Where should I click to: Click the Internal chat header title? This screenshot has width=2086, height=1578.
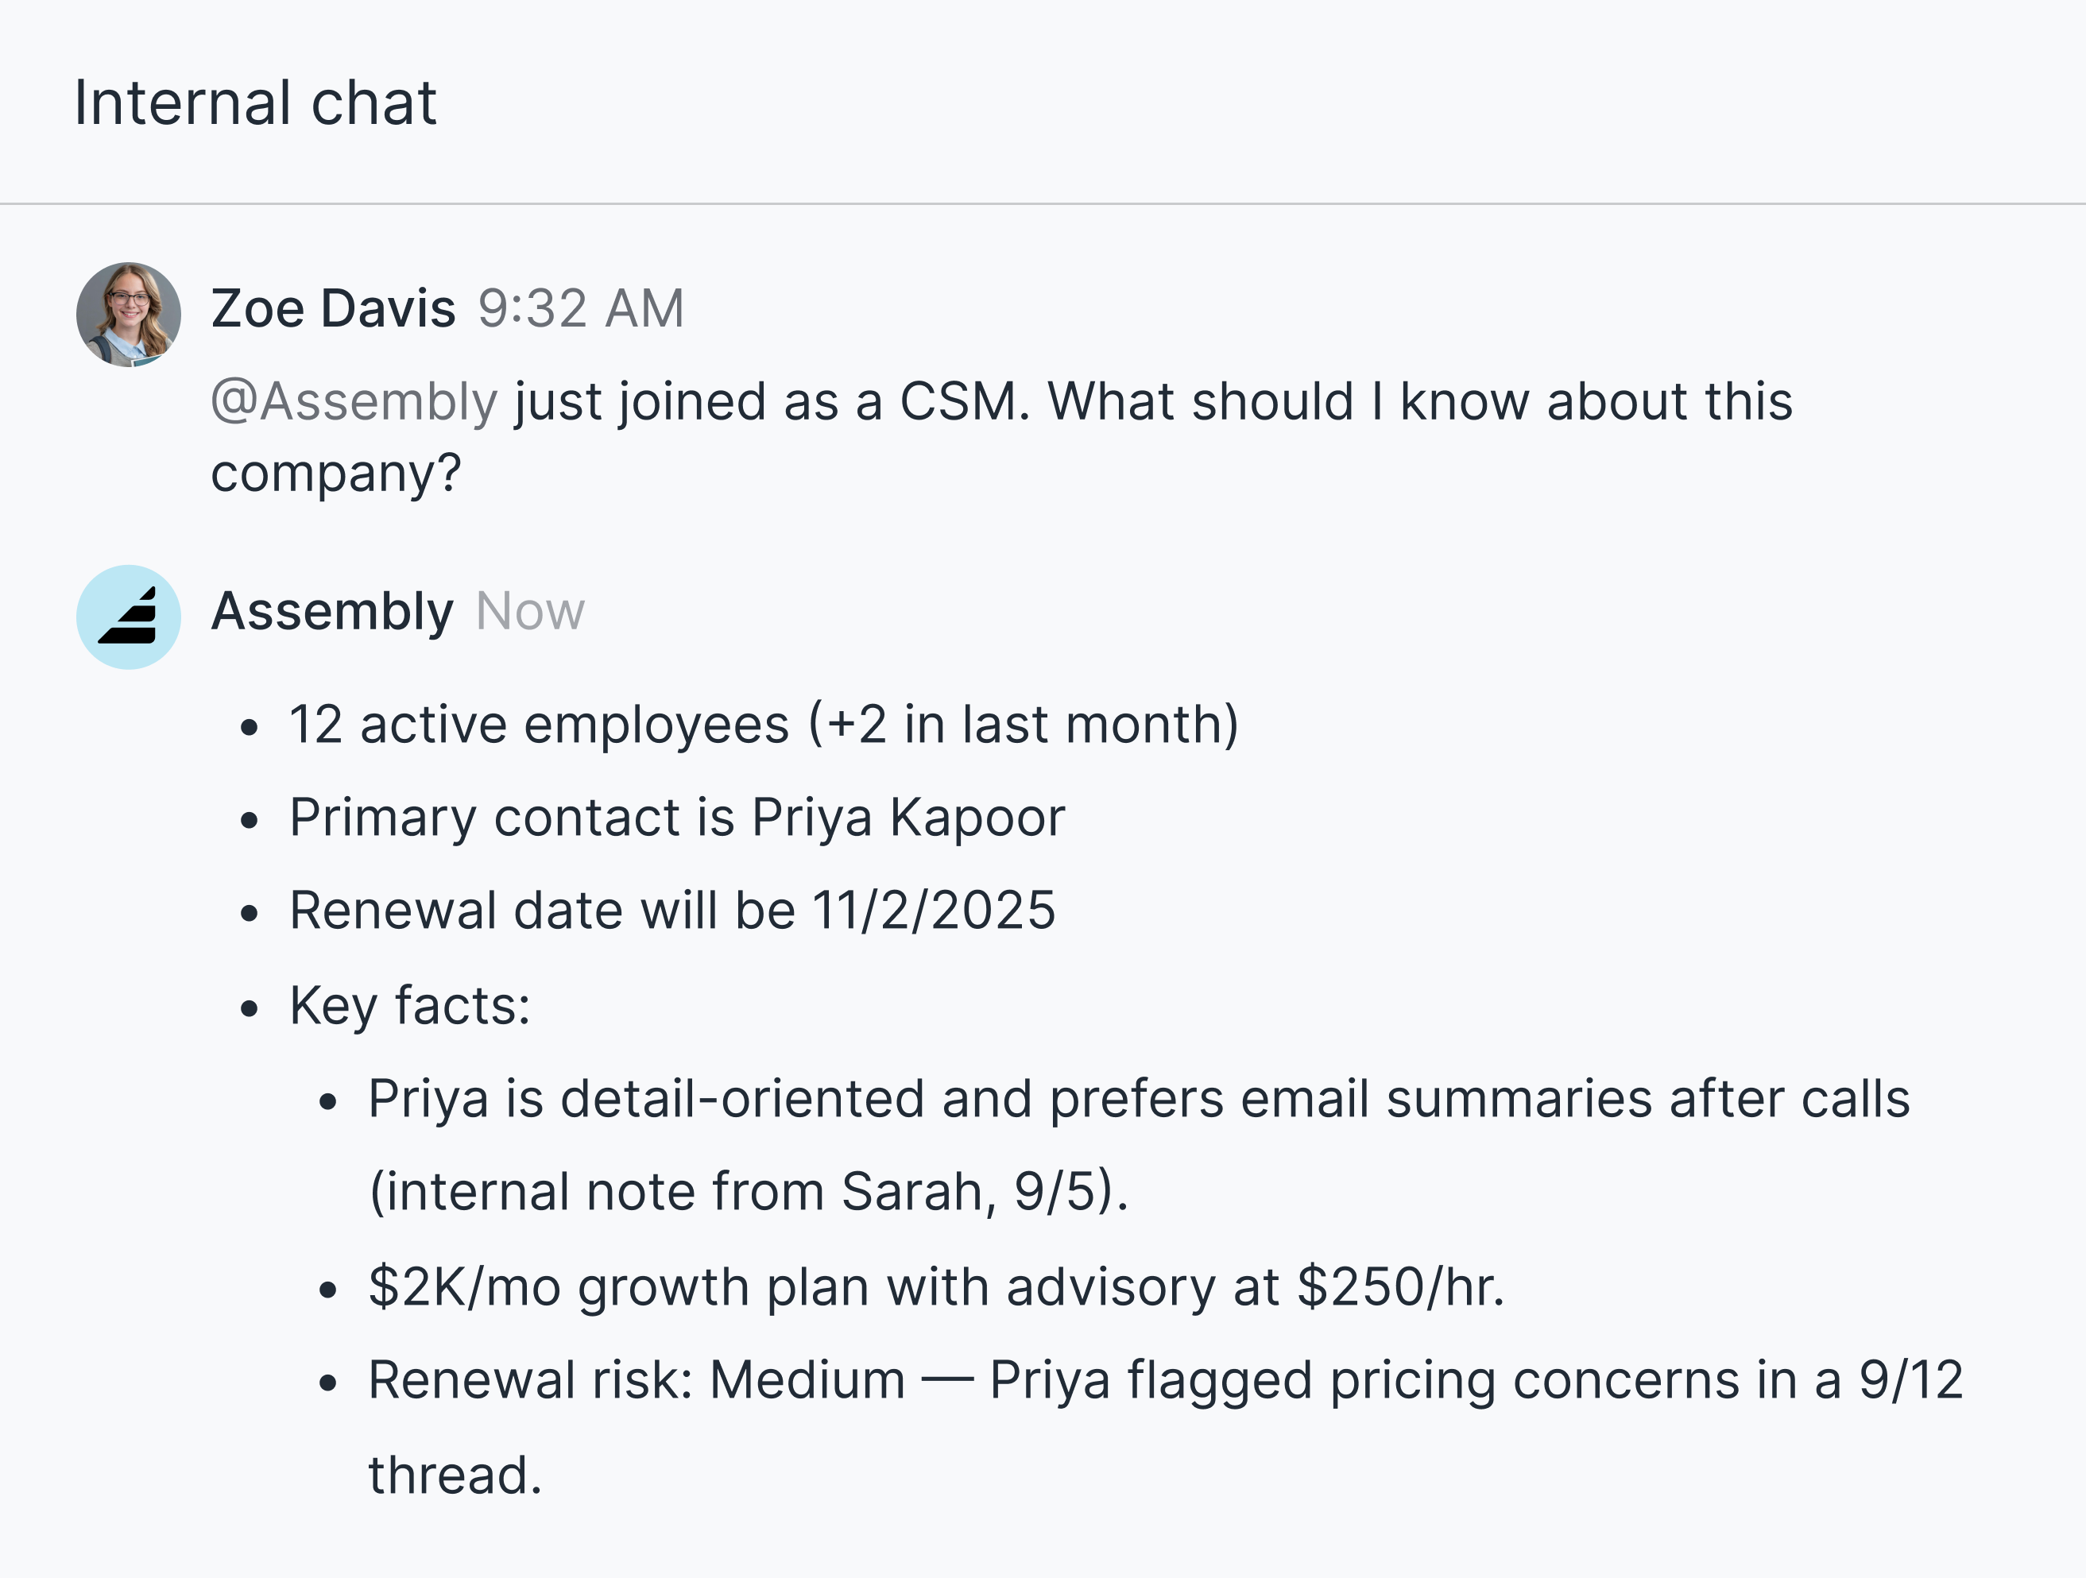(x=254, y=102)
